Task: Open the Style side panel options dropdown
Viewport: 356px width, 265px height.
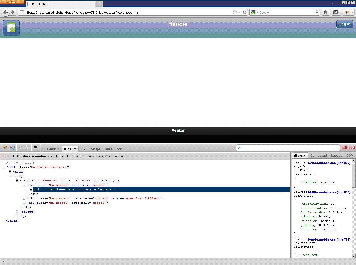Action: (305, 156)
